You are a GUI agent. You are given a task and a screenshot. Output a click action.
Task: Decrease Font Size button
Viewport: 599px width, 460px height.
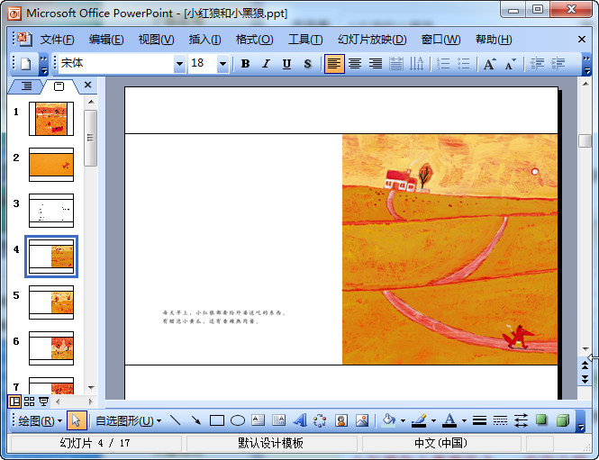point(511,64)
